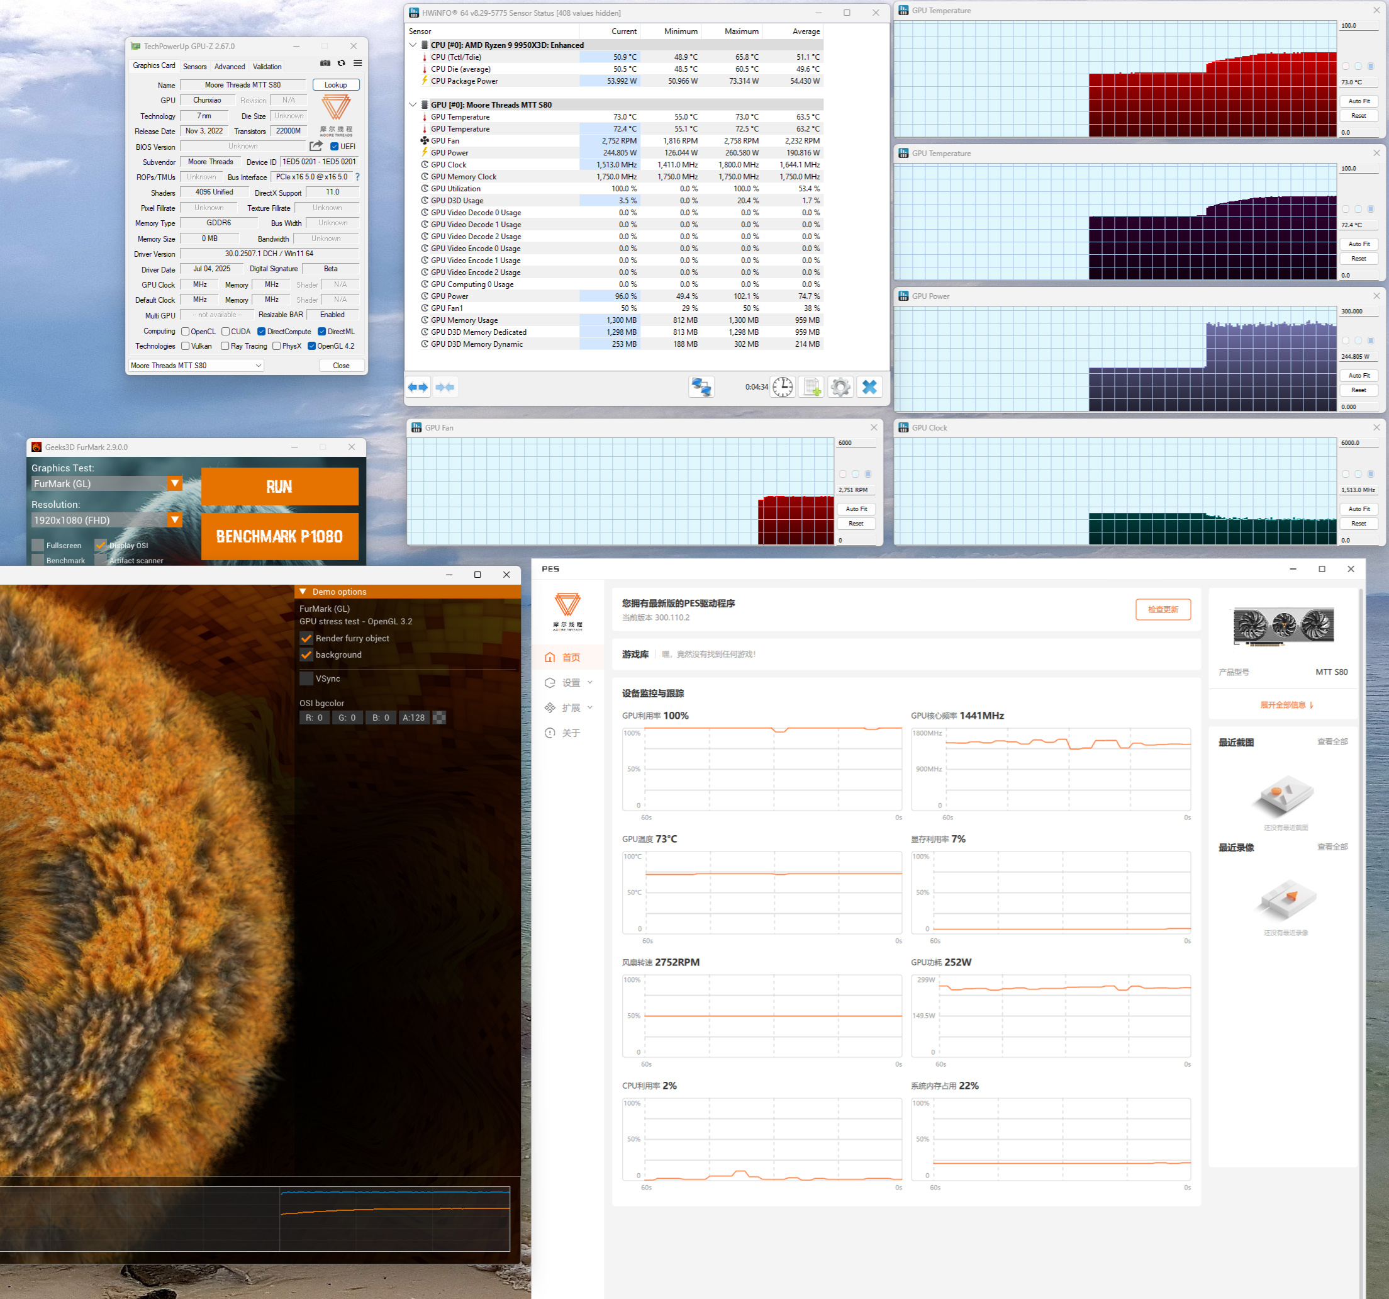The height and width of the screenshot is (1299, 1389).
Task: Open the 设置 menu in PES sidebar
Action: [571, 683]
